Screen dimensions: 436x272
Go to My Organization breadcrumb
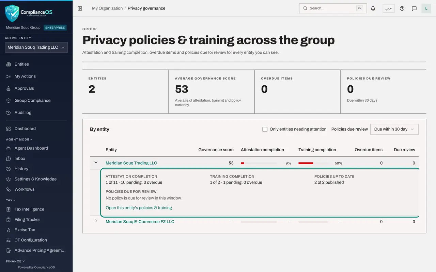tap(107, 8)
